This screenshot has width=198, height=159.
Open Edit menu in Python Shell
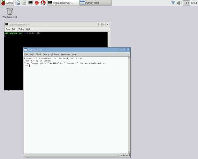(x=32, y=54)
